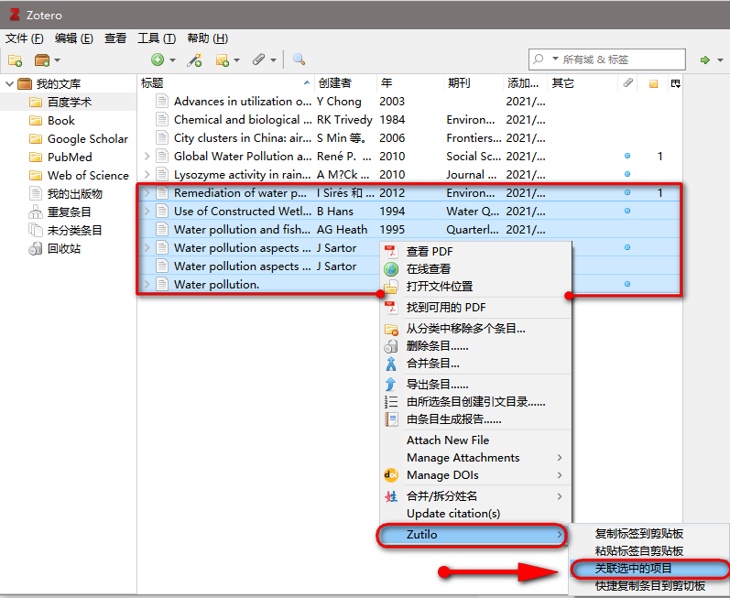The image size is (730, 598).
Task: Click the 合并/拆分姓名 icon
Action: [391, 496]
